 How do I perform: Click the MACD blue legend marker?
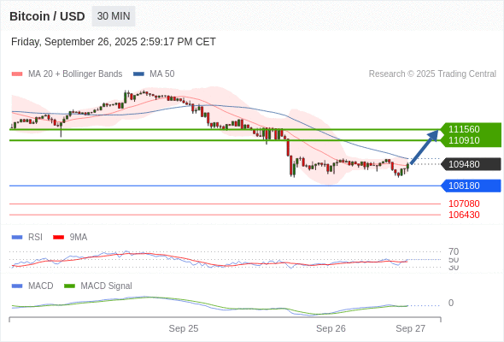(17, 286)
